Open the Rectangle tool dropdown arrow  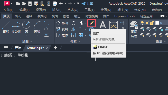pos(51,23)
